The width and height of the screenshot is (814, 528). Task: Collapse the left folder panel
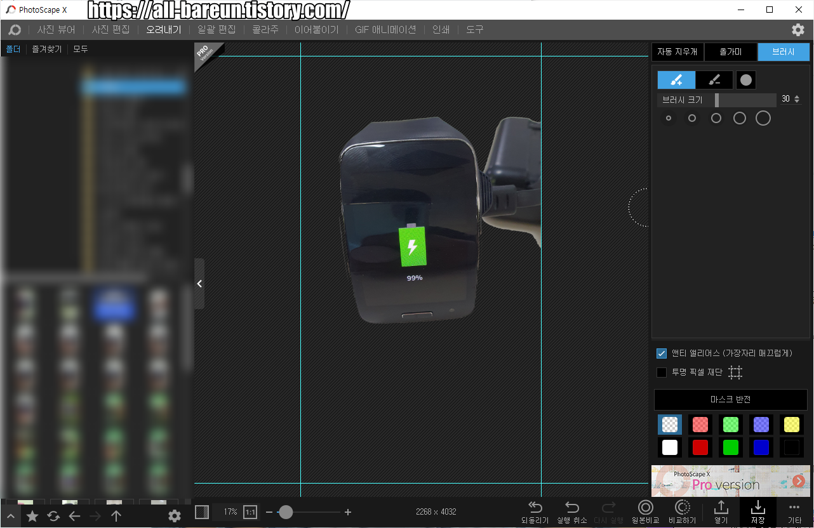199,284
